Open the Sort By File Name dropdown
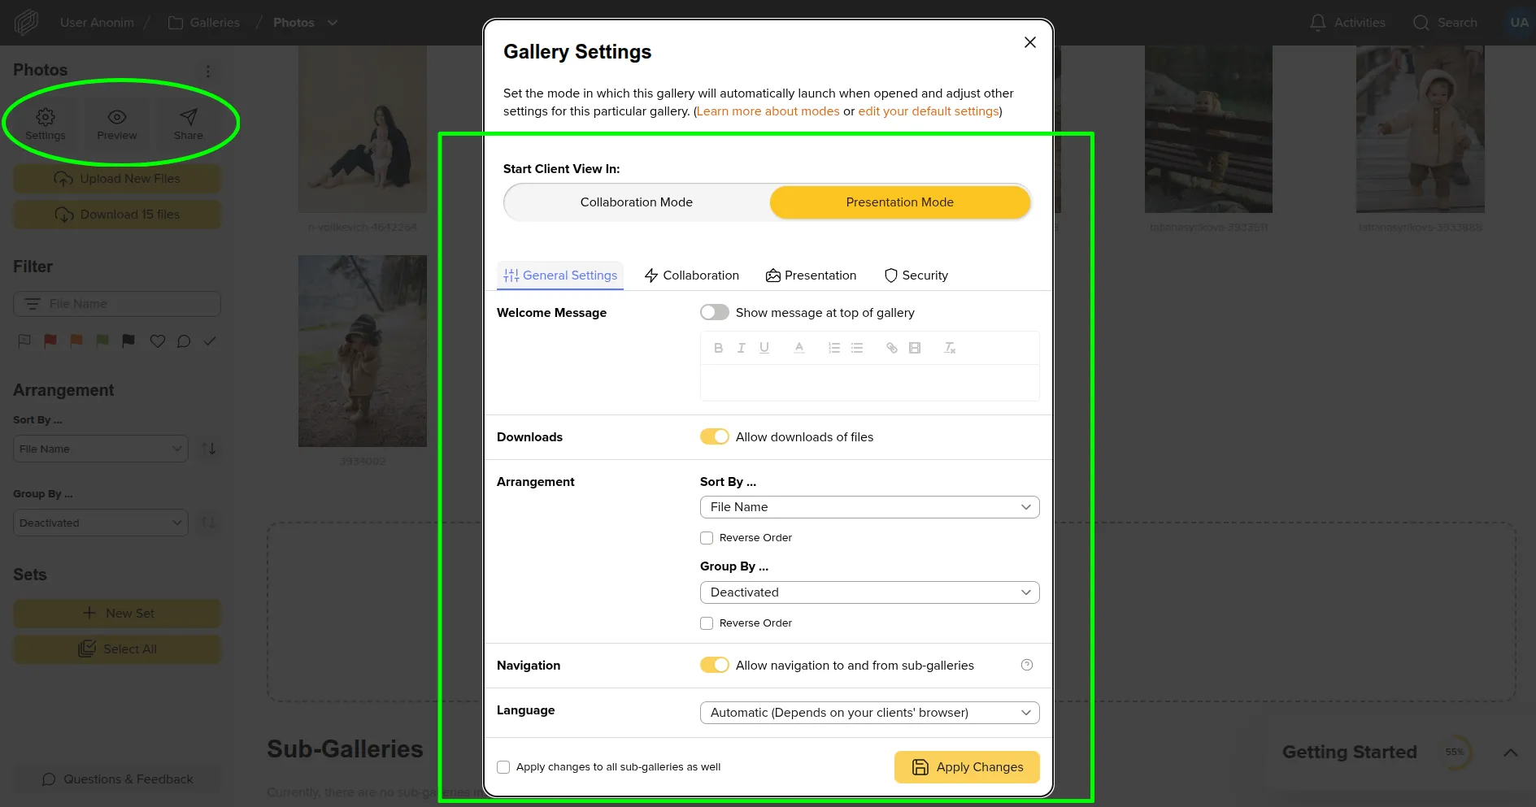The image size is (1536, 807). [x=868, y=506]
